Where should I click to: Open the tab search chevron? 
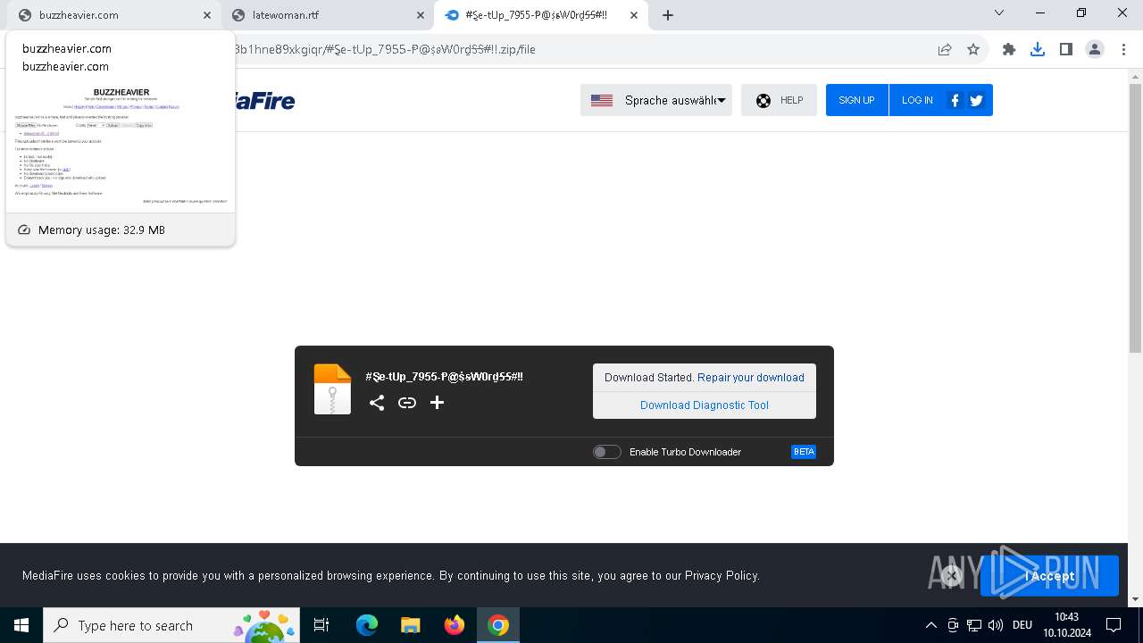tap(999, 13)
